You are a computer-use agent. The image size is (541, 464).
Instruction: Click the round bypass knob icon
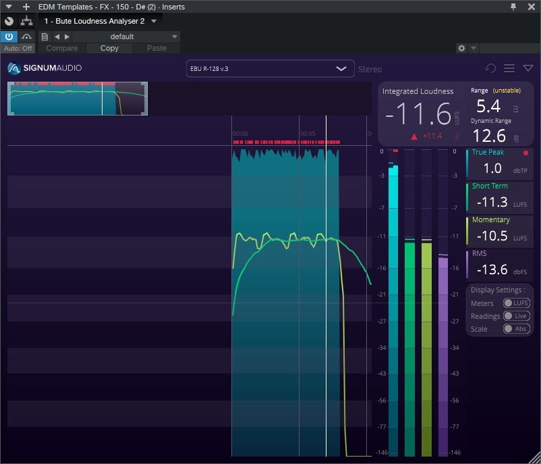(9, 21)
